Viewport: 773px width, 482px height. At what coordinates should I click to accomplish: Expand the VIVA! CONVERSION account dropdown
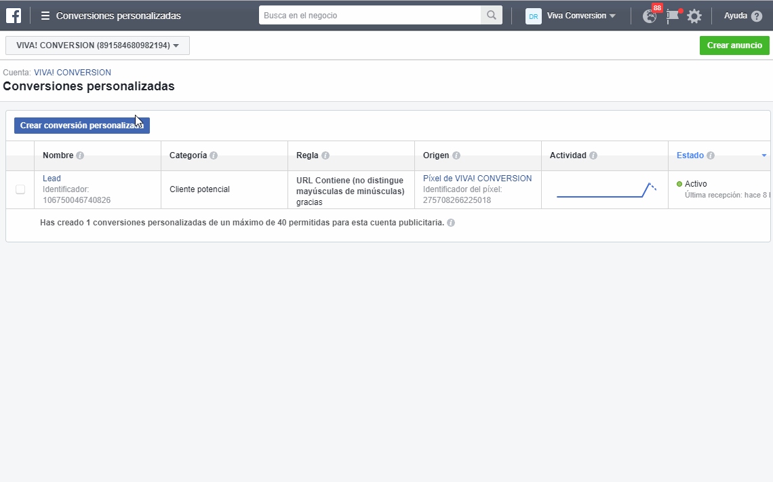point(98,45)
